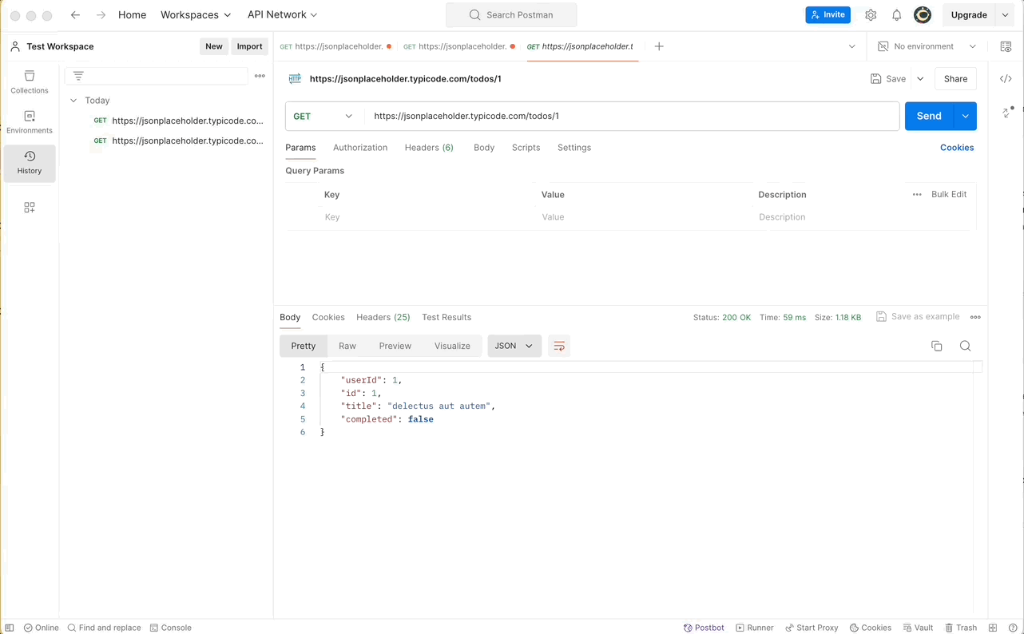
Task: Open Console in the status bar
Action: point(171,628)
